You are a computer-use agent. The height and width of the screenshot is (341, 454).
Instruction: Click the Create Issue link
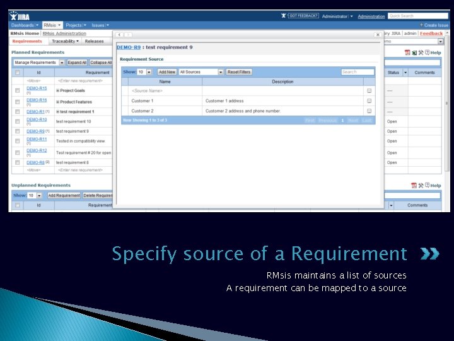[436, 25]
